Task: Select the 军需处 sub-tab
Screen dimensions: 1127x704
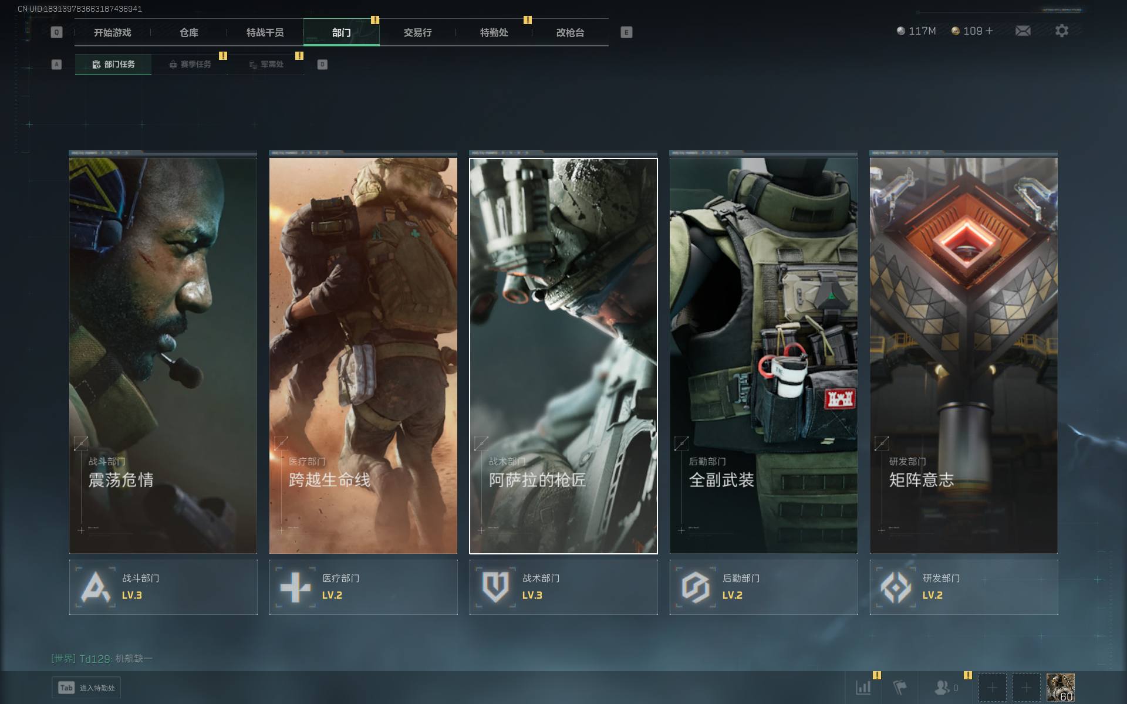Action: click(x=266, y=65)
